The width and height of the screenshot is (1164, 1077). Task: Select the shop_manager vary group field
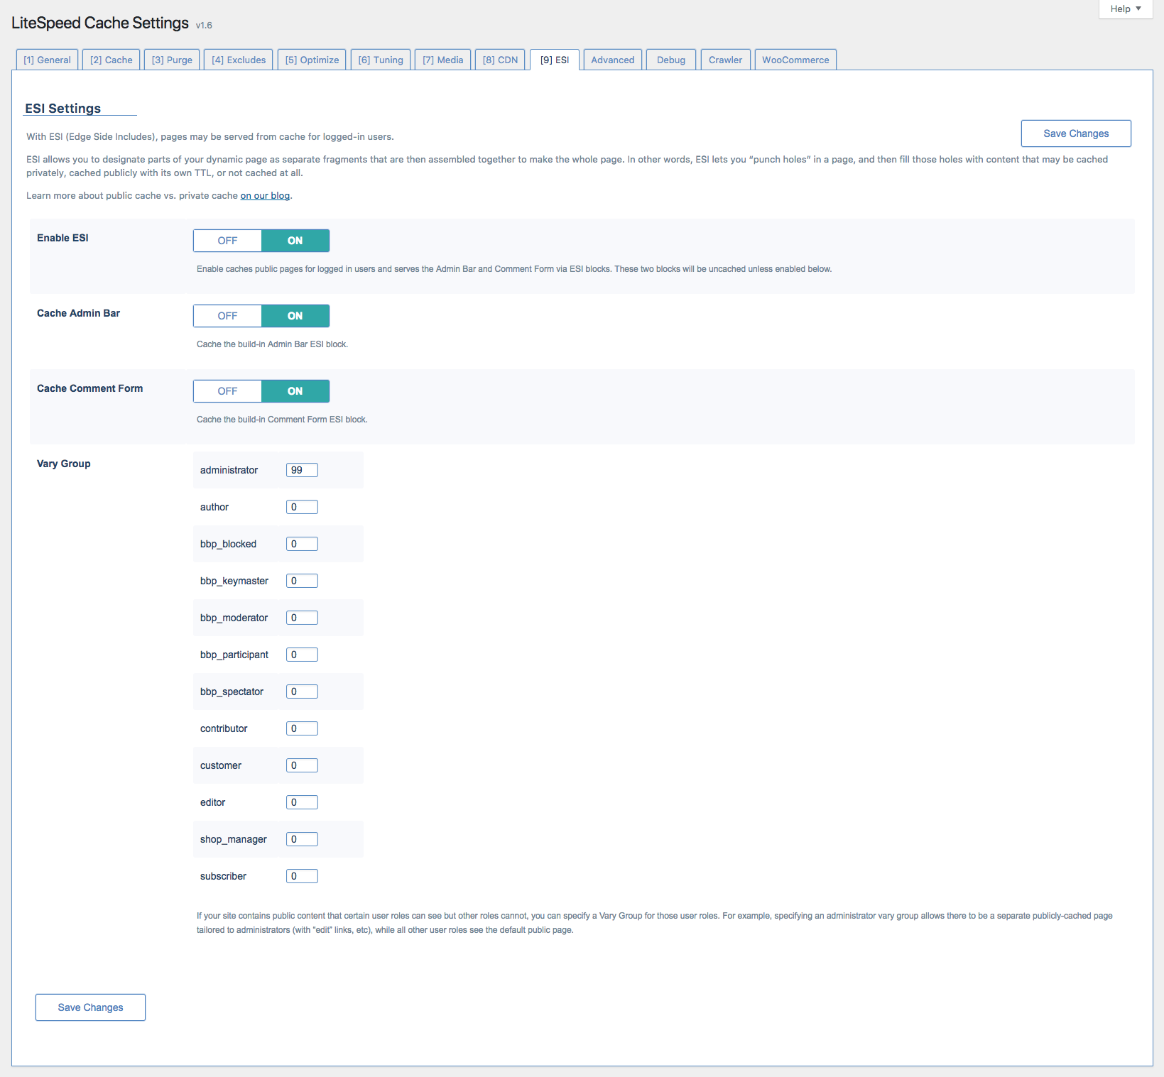302,839
